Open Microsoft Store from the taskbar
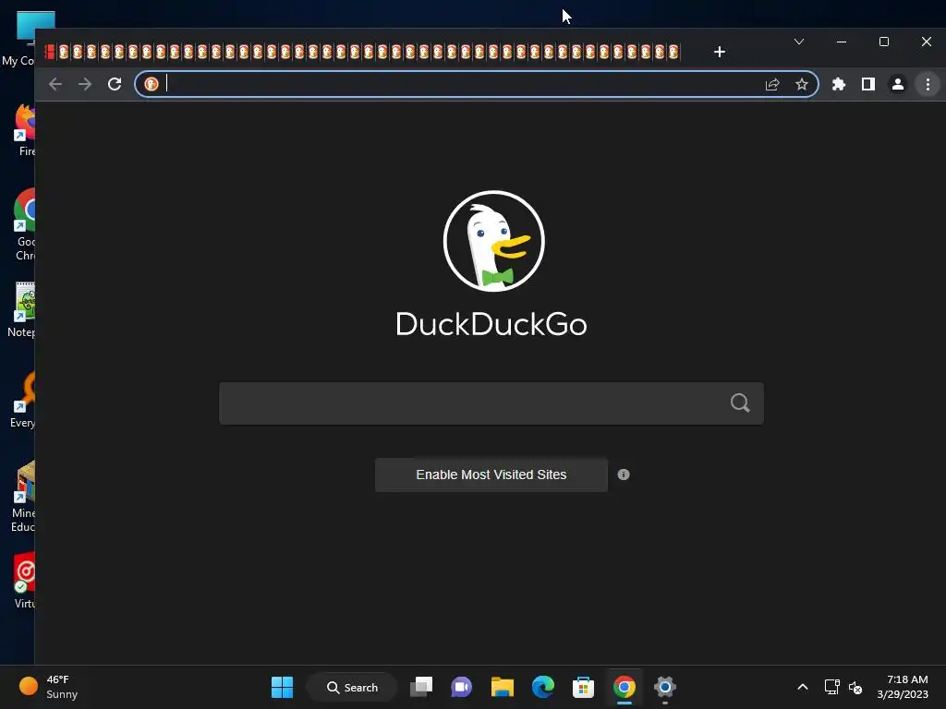946x709 pixels. [x=584, y=687]
